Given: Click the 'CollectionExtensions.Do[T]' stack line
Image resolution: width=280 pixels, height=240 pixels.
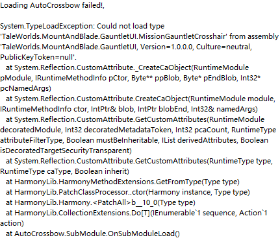Looking at the screenshot, I should [x=136, y=213].
